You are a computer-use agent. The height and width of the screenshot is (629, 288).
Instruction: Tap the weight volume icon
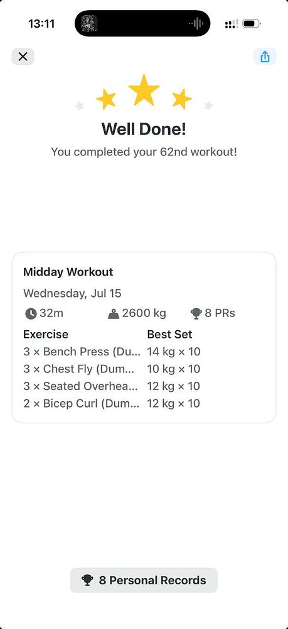click(x=114, y=314)
